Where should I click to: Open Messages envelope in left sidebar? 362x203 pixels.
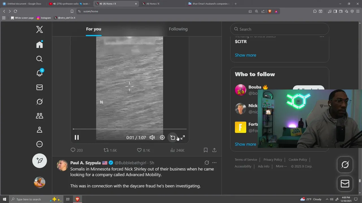click(40, 87)
